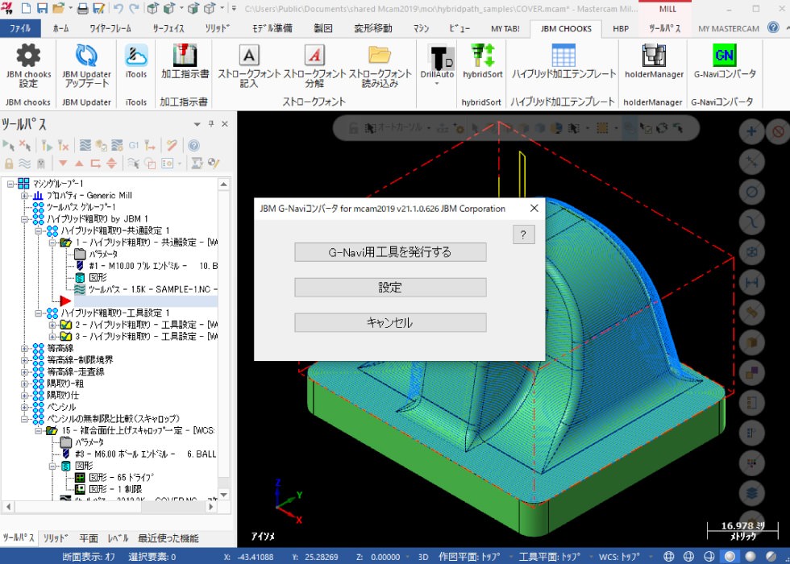Viewport: 790px width, 564px height.
Task: Click the help icon in ツールパス toolbar
Action: [x=193, y=146]
